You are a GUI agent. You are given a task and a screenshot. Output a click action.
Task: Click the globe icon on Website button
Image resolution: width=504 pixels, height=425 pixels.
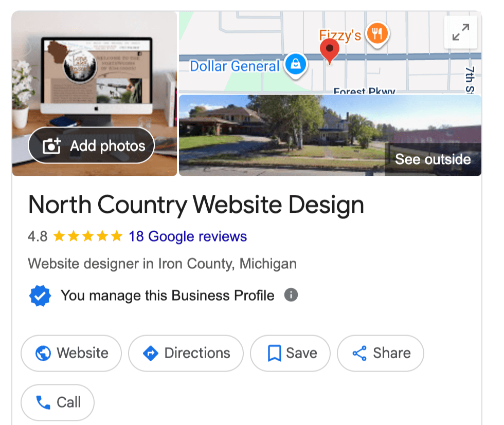point(43,353)
